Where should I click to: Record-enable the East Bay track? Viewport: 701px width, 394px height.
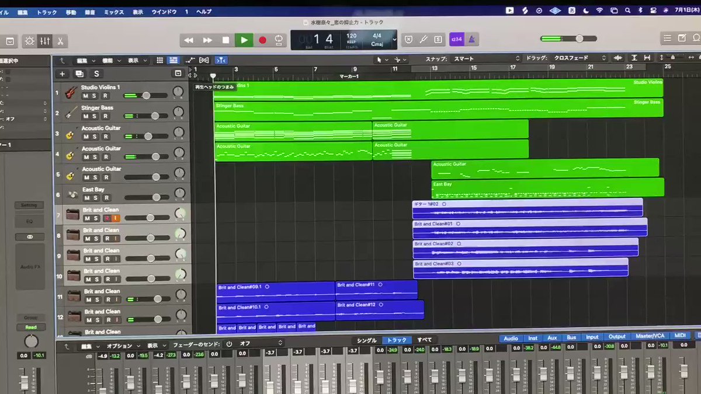pos(106,198)
